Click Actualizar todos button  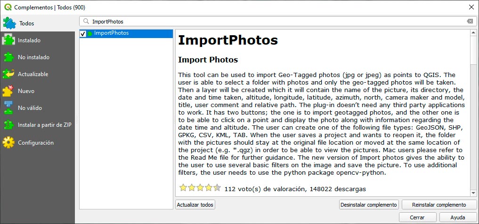(195, 205)
